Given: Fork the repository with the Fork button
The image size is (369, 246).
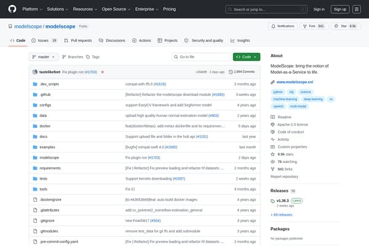Looking at the screenshot, I should point(314,26).
